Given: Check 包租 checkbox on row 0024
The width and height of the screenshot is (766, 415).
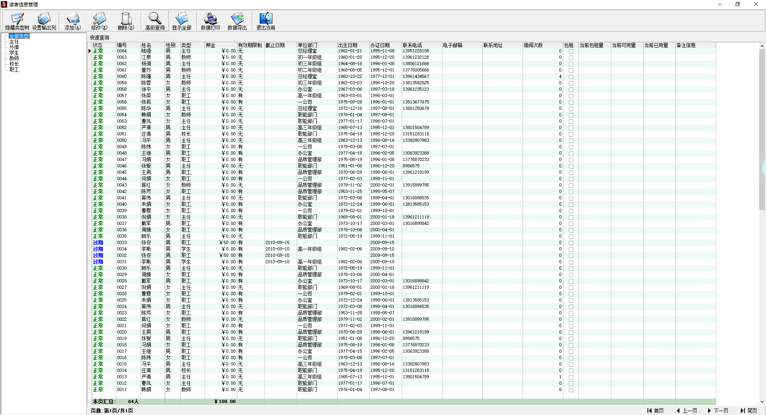Looking at the screenshot, I should tap(571, 307).
